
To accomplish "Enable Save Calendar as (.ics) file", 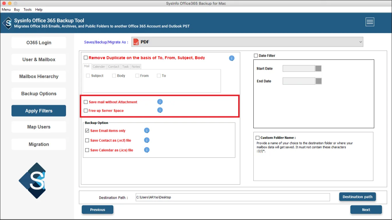I will point(87,150).
